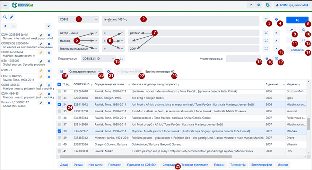The width and height of the screenshot is (312, 170).
Task: Add a search row with the plus icon
Action: tap(292, 40)
